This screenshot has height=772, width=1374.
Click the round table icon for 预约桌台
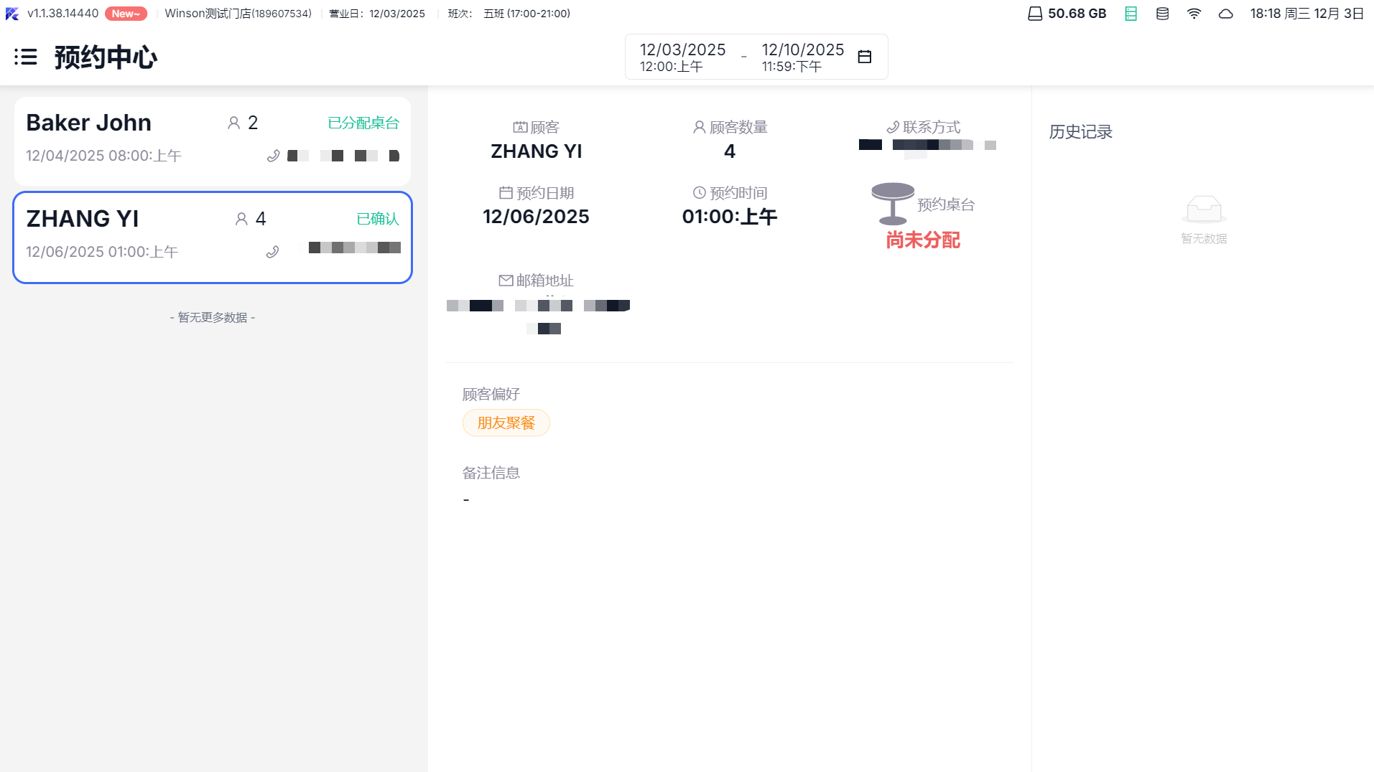(892, 203)
